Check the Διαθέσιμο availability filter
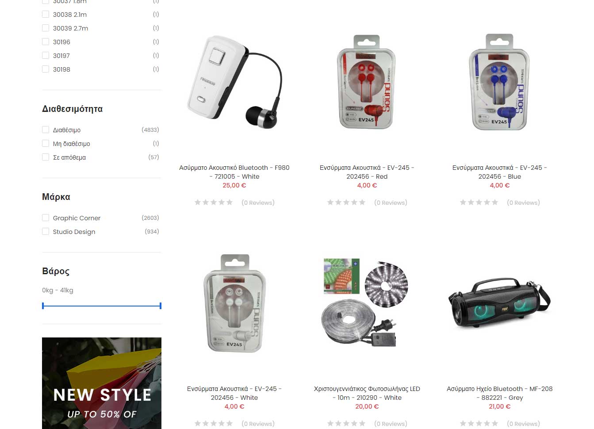This screenshot has width=594, height=429. [x=45, y=130]
